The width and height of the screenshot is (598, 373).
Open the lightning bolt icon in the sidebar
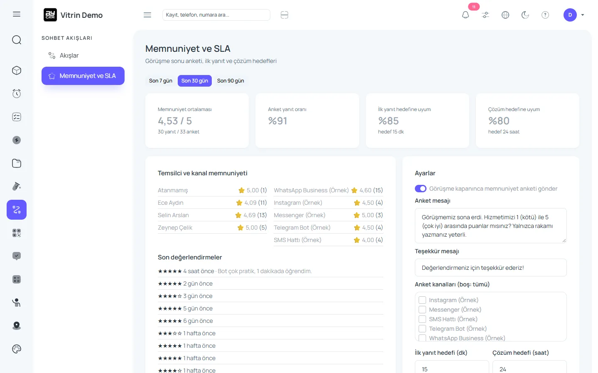pos(17,140)
